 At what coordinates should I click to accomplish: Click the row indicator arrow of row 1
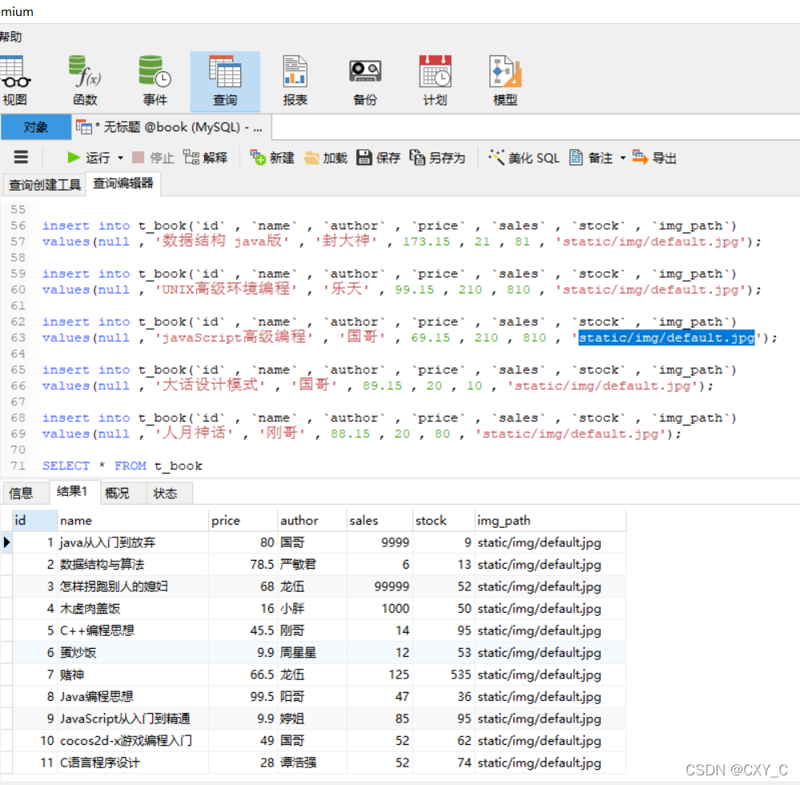point(6,542)
